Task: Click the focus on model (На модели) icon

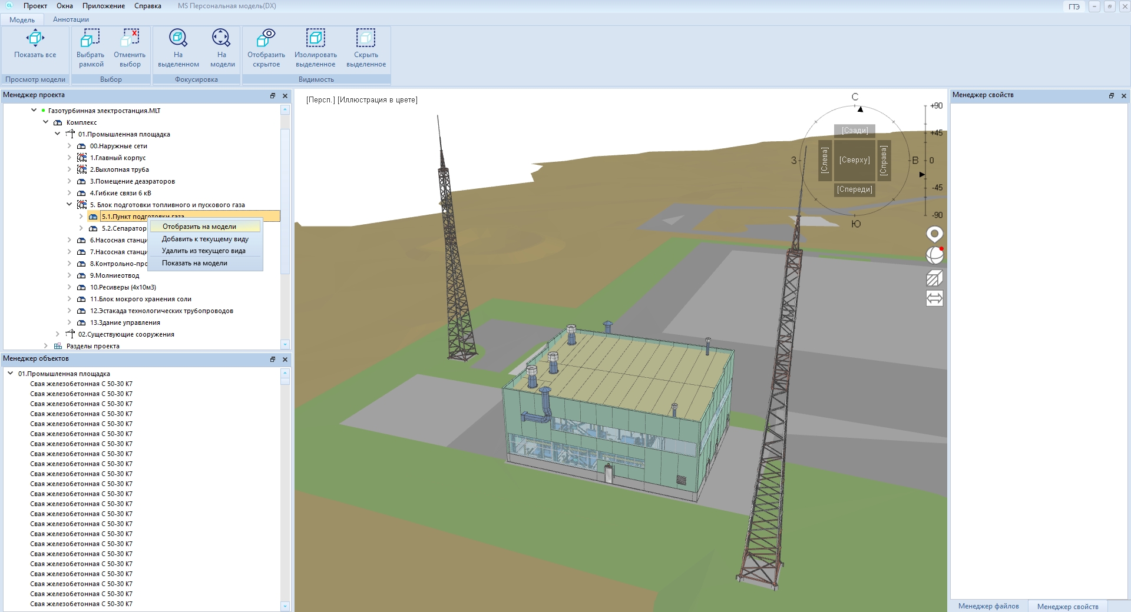Action: tap(221, 39)
